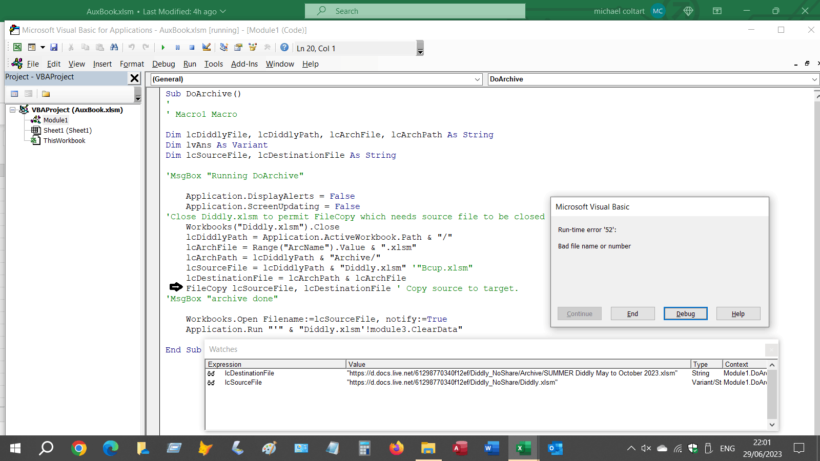The height and width of the screenshot is (461, 820).
Task: Open the (General) object dropdown
Action: (477, 79)
